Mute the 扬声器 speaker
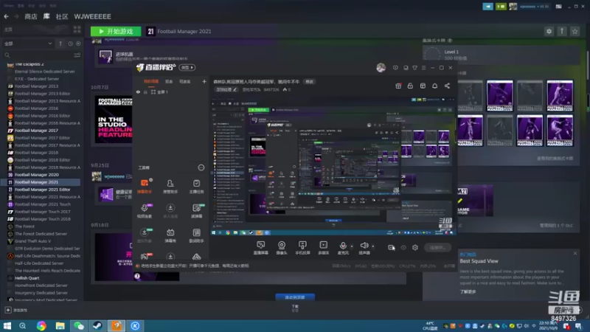The image size is (590, 332). [x=364, y=248]
